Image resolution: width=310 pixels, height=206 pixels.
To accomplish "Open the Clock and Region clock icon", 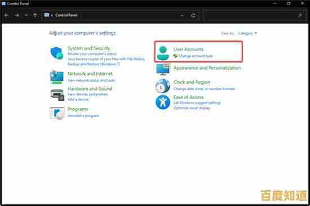I will click(163, 86).
